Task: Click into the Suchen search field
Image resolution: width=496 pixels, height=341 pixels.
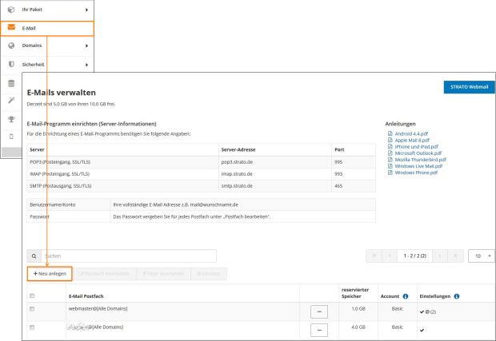Action: 129,256
